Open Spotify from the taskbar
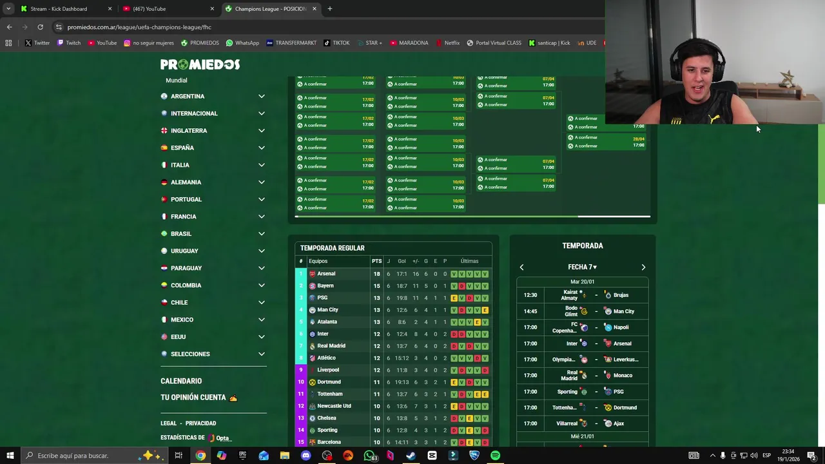Screen dimensions: 825x464 [495, 456]
